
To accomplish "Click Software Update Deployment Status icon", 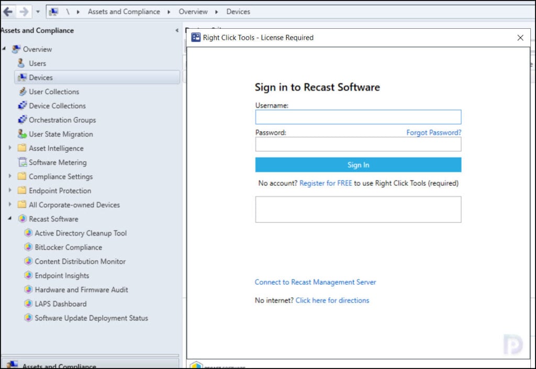I will (x=28, y=318).
